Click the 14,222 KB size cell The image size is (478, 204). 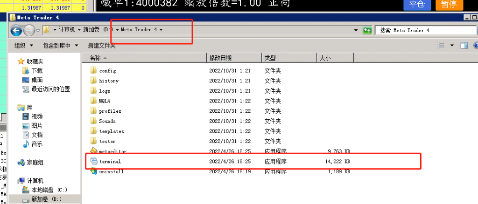(x=337, y=162)
